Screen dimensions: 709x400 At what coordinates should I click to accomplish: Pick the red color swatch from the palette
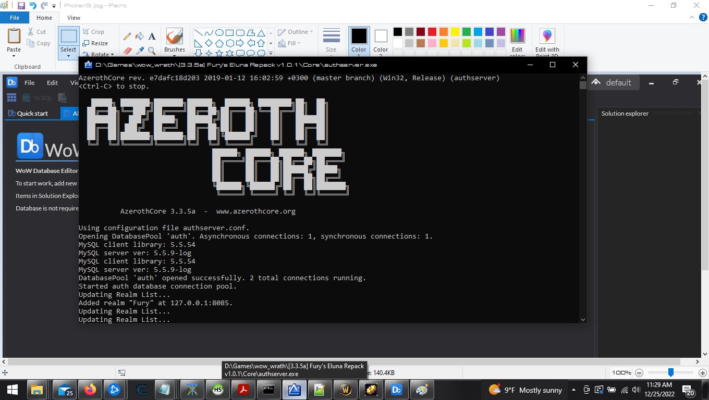(431, 31)
